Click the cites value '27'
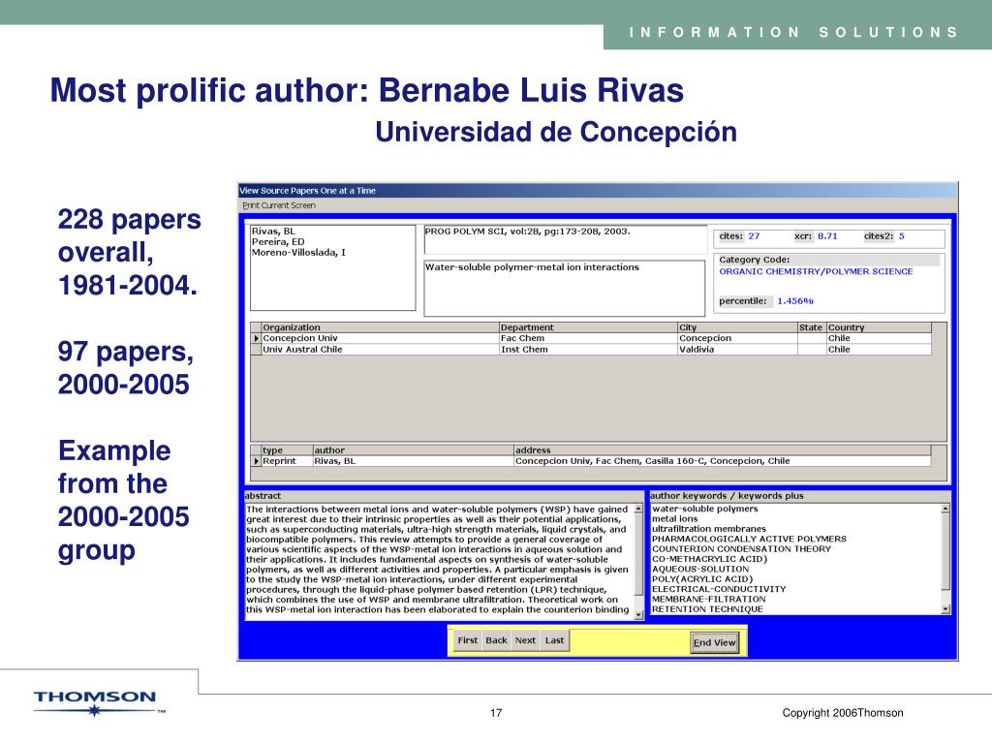The height and width of the screenshot is (744, 992). tap(754, 236)
